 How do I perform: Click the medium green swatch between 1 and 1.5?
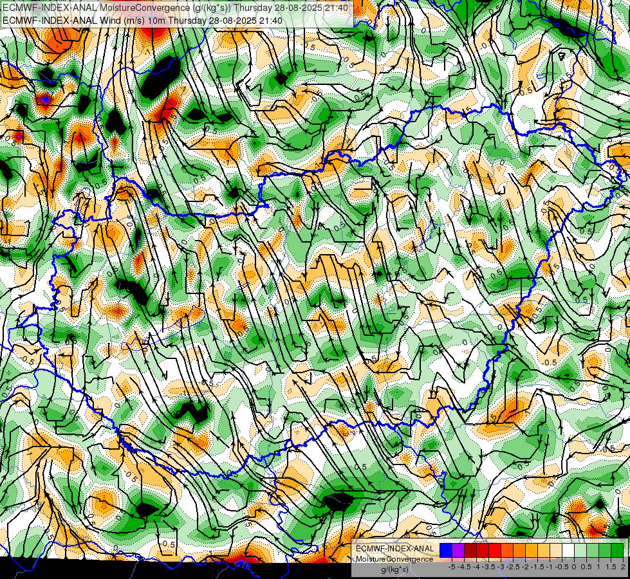(x=605, y=550)
